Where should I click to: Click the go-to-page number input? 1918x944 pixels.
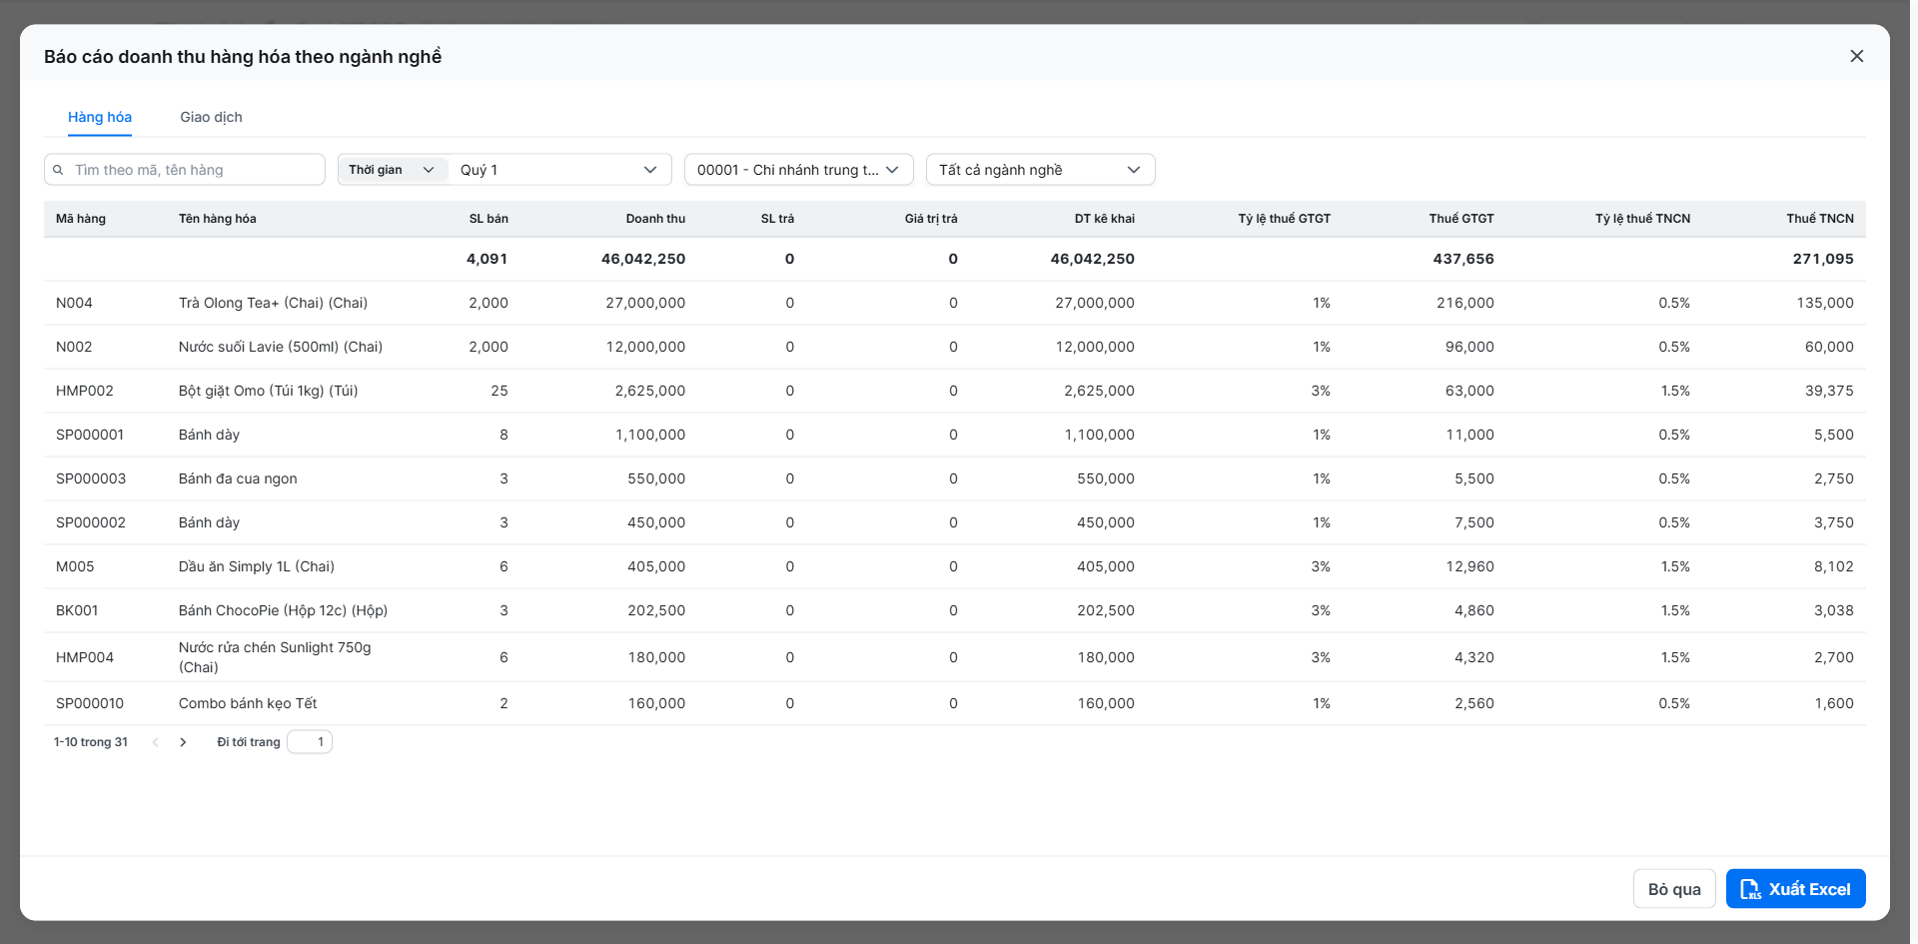[x=310, y=742]
